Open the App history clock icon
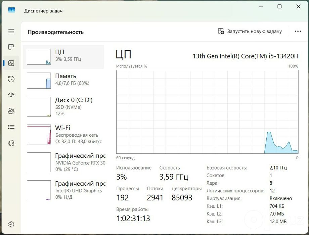Viewport: 309px width, 235px height. (11, 79)
